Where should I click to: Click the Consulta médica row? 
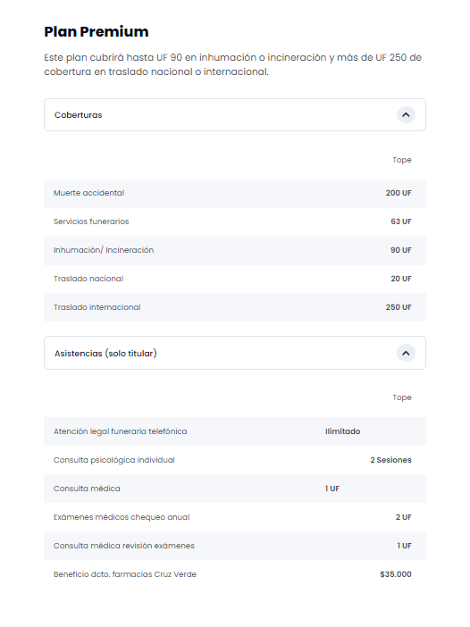(235, 489)
